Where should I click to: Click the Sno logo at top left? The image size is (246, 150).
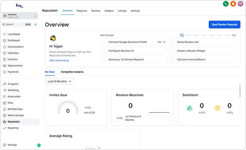pyautogui.click(x=20, y=6)
